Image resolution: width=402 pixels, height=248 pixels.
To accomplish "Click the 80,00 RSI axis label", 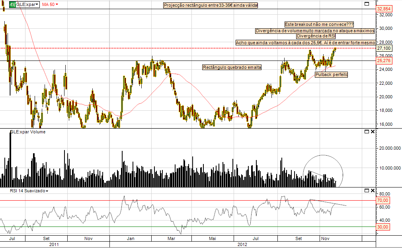I will point(385,194).
